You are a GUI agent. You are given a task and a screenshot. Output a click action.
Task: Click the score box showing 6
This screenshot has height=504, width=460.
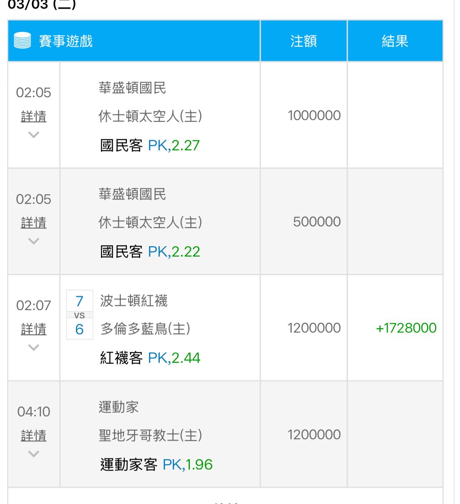click(79, 330)
